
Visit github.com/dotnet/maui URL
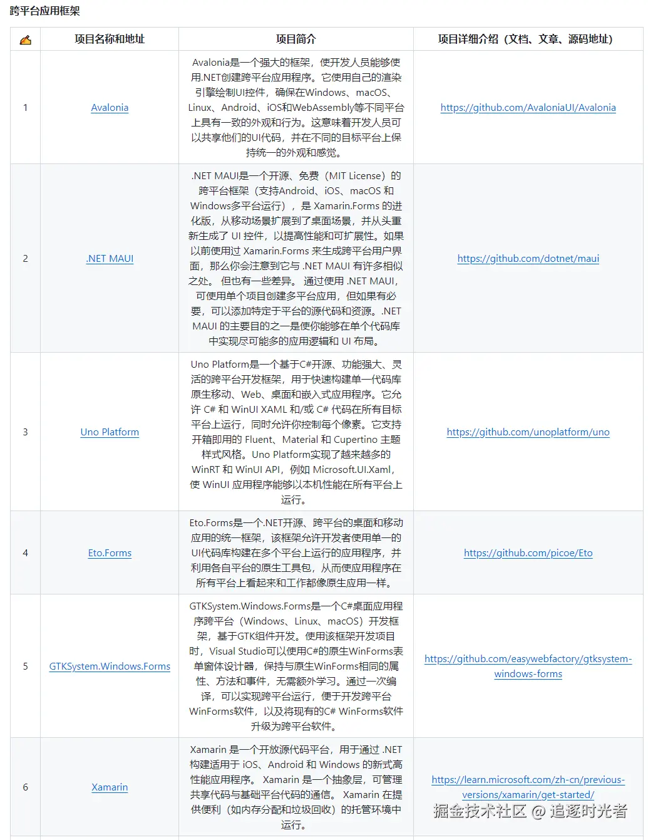[x=528, y=259]
